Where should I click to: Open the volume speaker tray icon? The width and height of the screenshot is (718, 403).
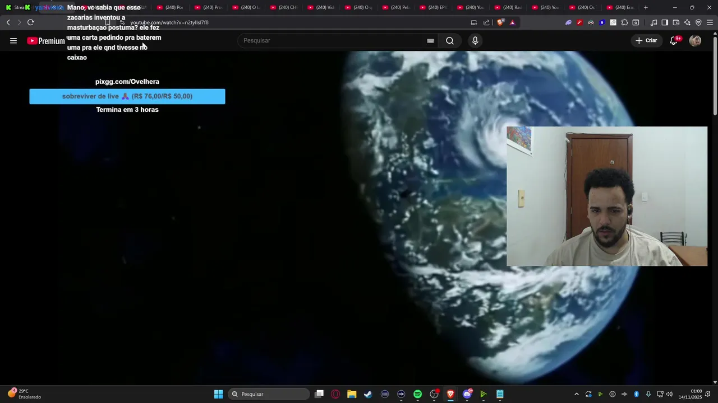(x=669, y=394)
